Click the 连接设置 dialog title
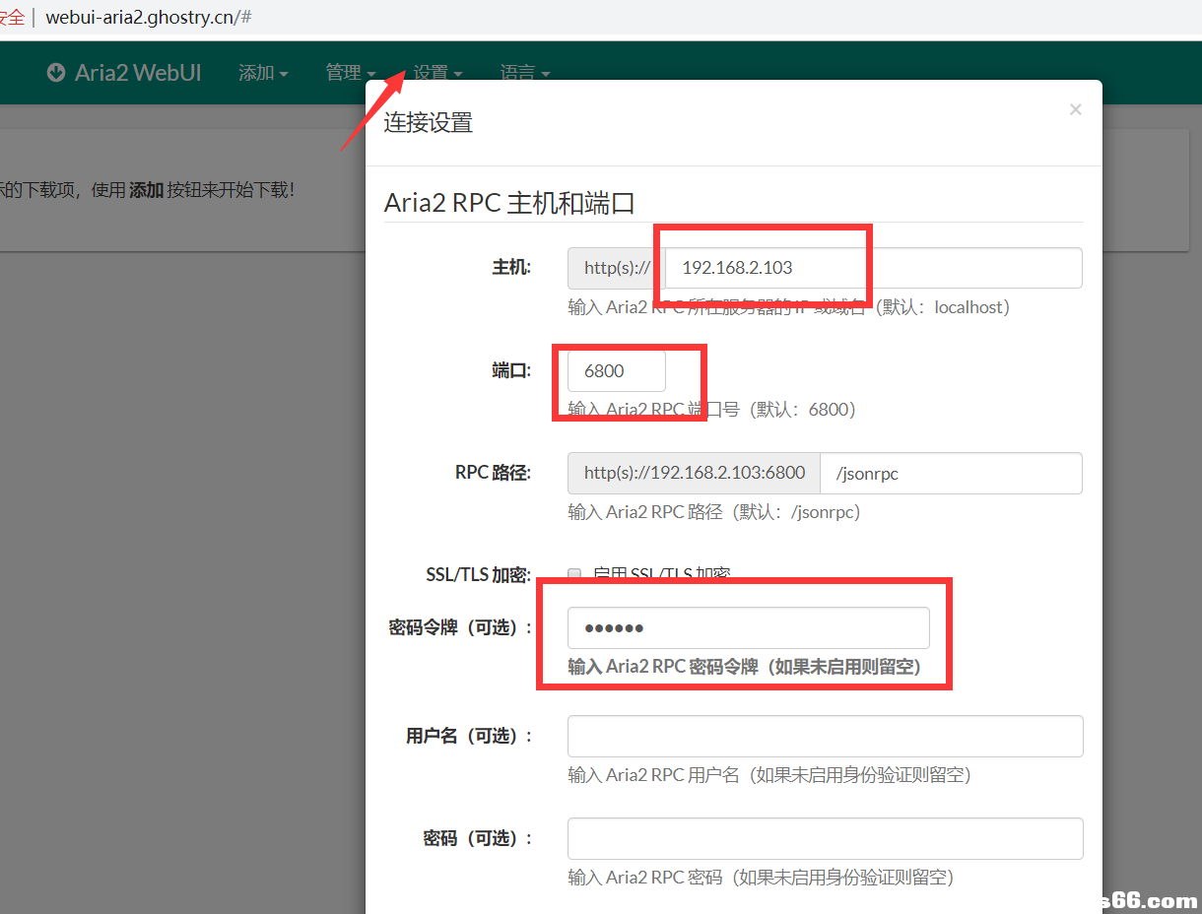The image size is (1202, 914). point(428,122)
